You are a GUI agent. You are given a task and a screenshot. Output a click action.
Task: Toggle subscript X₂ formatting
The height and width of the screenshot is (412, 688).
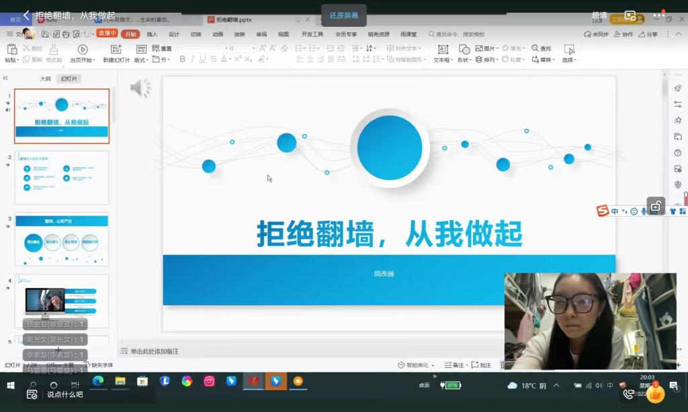(x=249, y=59)
